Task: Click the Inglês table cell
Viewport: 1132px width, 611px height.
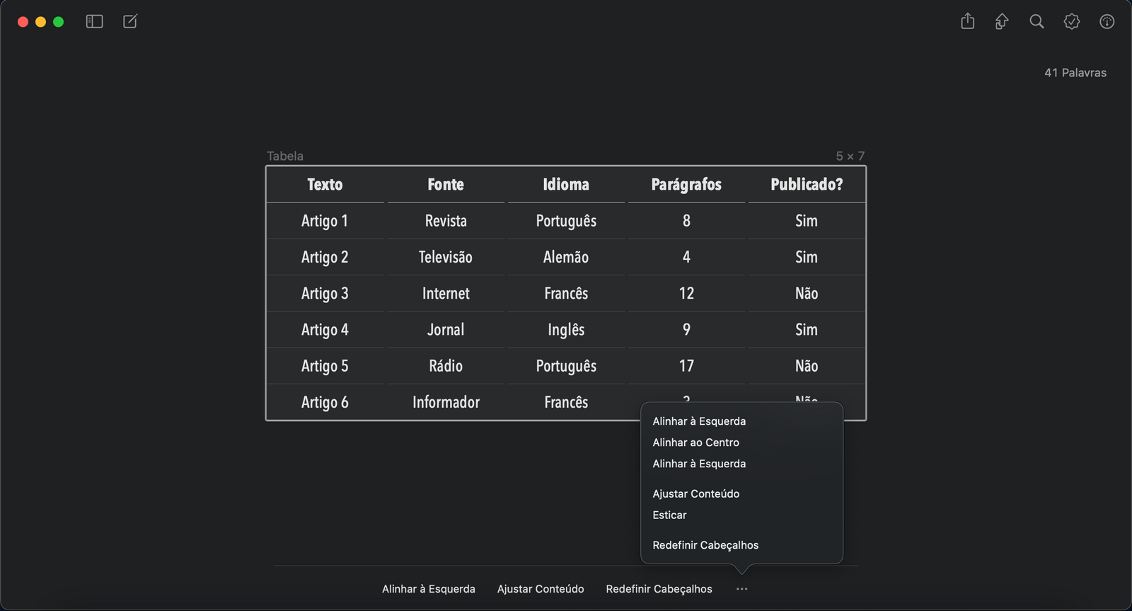Action: pos(566,330)
